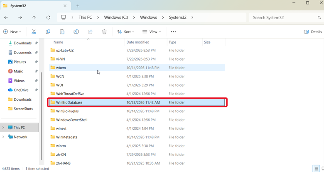Click the search magnifier icon
The height and width of the screenshot is (172, 324).
point(319,17)
